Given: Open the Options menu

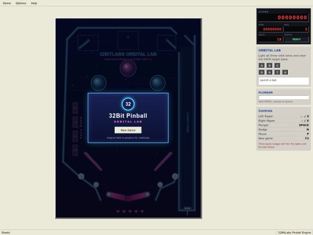Looking at the screenshot, I should tap(21, 3).
